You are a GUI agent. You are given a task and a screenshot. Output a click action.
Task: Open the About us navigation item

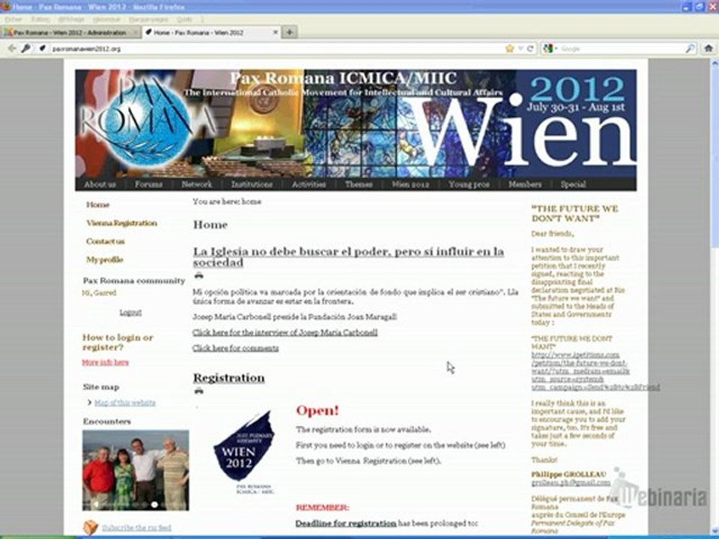point(100,184)
